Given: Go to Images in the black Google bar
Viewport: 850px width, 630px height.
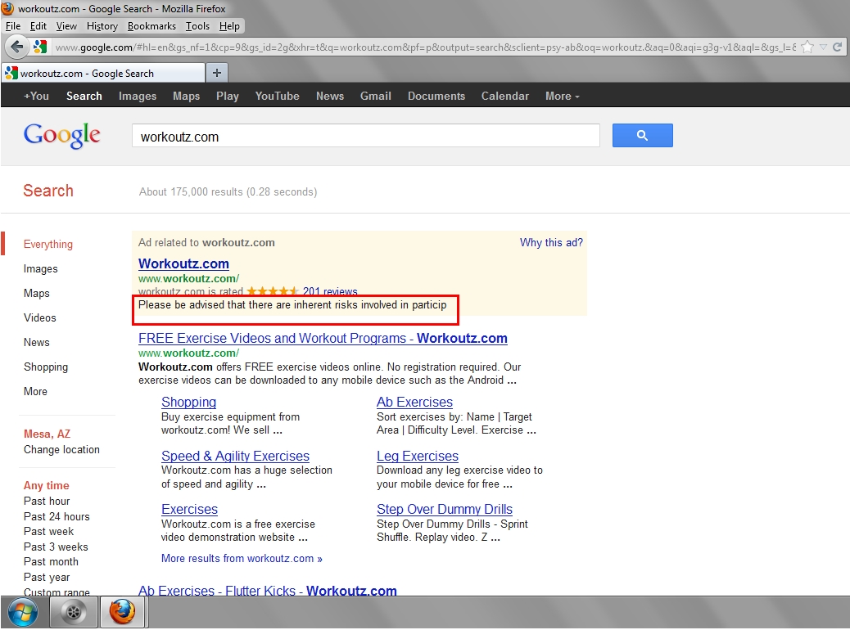Looking at the screenshot, I should tap(138, 96).
